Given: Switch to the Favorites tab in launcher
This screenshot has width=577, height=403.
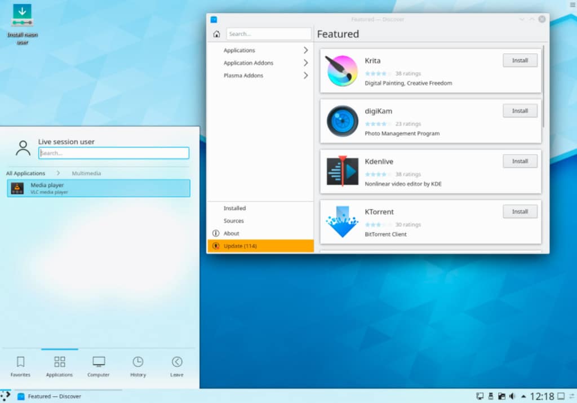Looking at the screenshot, I should pos(21,367).
